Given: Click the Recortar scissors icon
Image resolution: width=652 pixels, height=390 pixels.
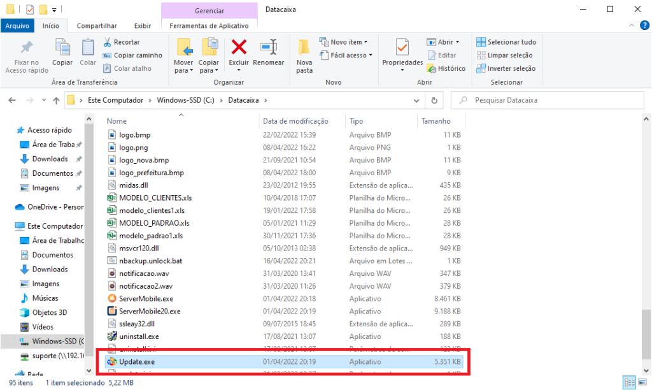Looking at the screenshot, I should [108, 42].
